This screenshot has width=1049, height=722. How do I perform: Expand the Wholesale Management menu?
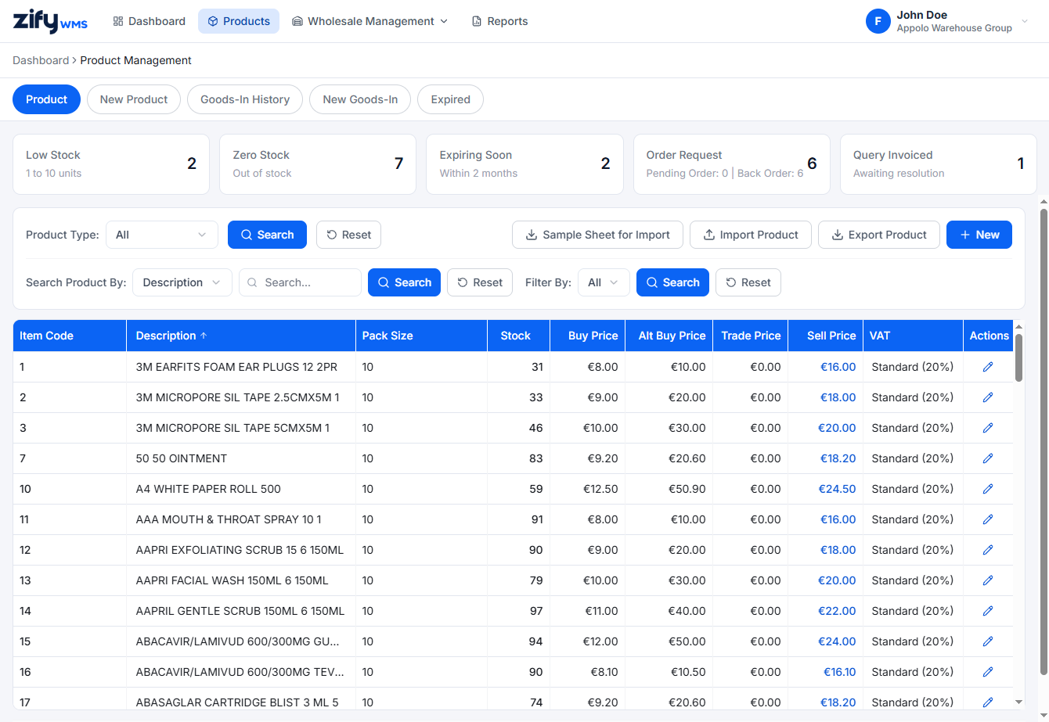369,21
